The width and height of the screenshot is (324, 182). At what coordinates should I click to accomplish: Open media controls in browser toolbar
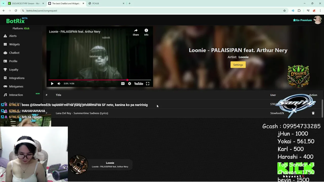tap(308, 11)
